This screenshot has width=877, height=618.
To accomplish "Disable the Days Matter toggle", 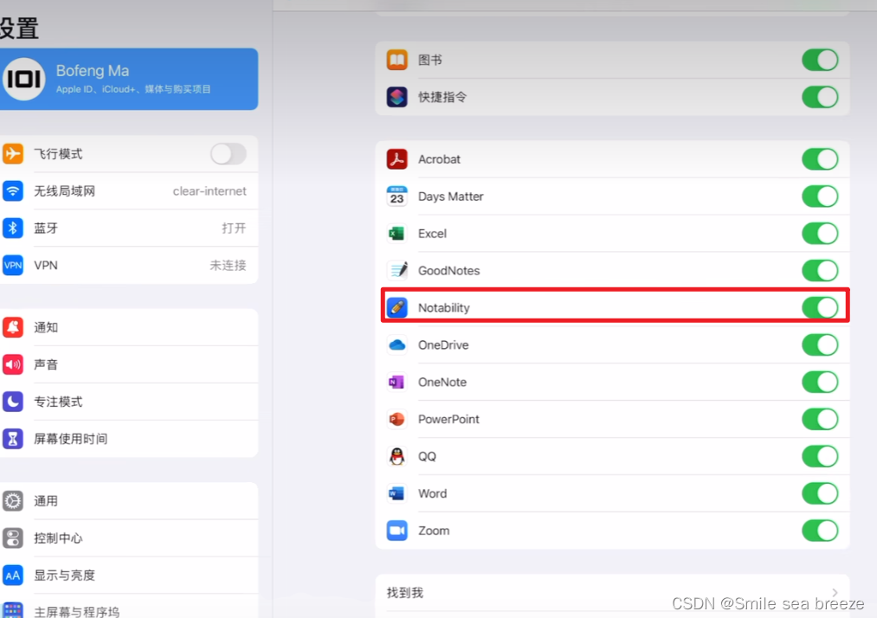I will click(820, 196).
